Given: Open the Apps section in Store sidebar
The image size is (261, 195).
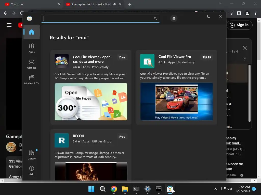Looking at the screenshot, I should (x=31, y=48).
